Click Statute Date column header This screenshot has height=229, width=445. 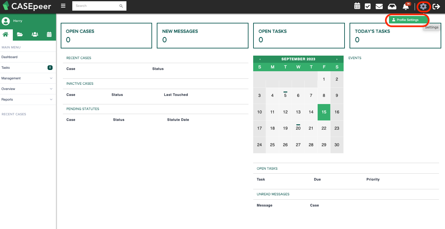(x=178, y=120)
